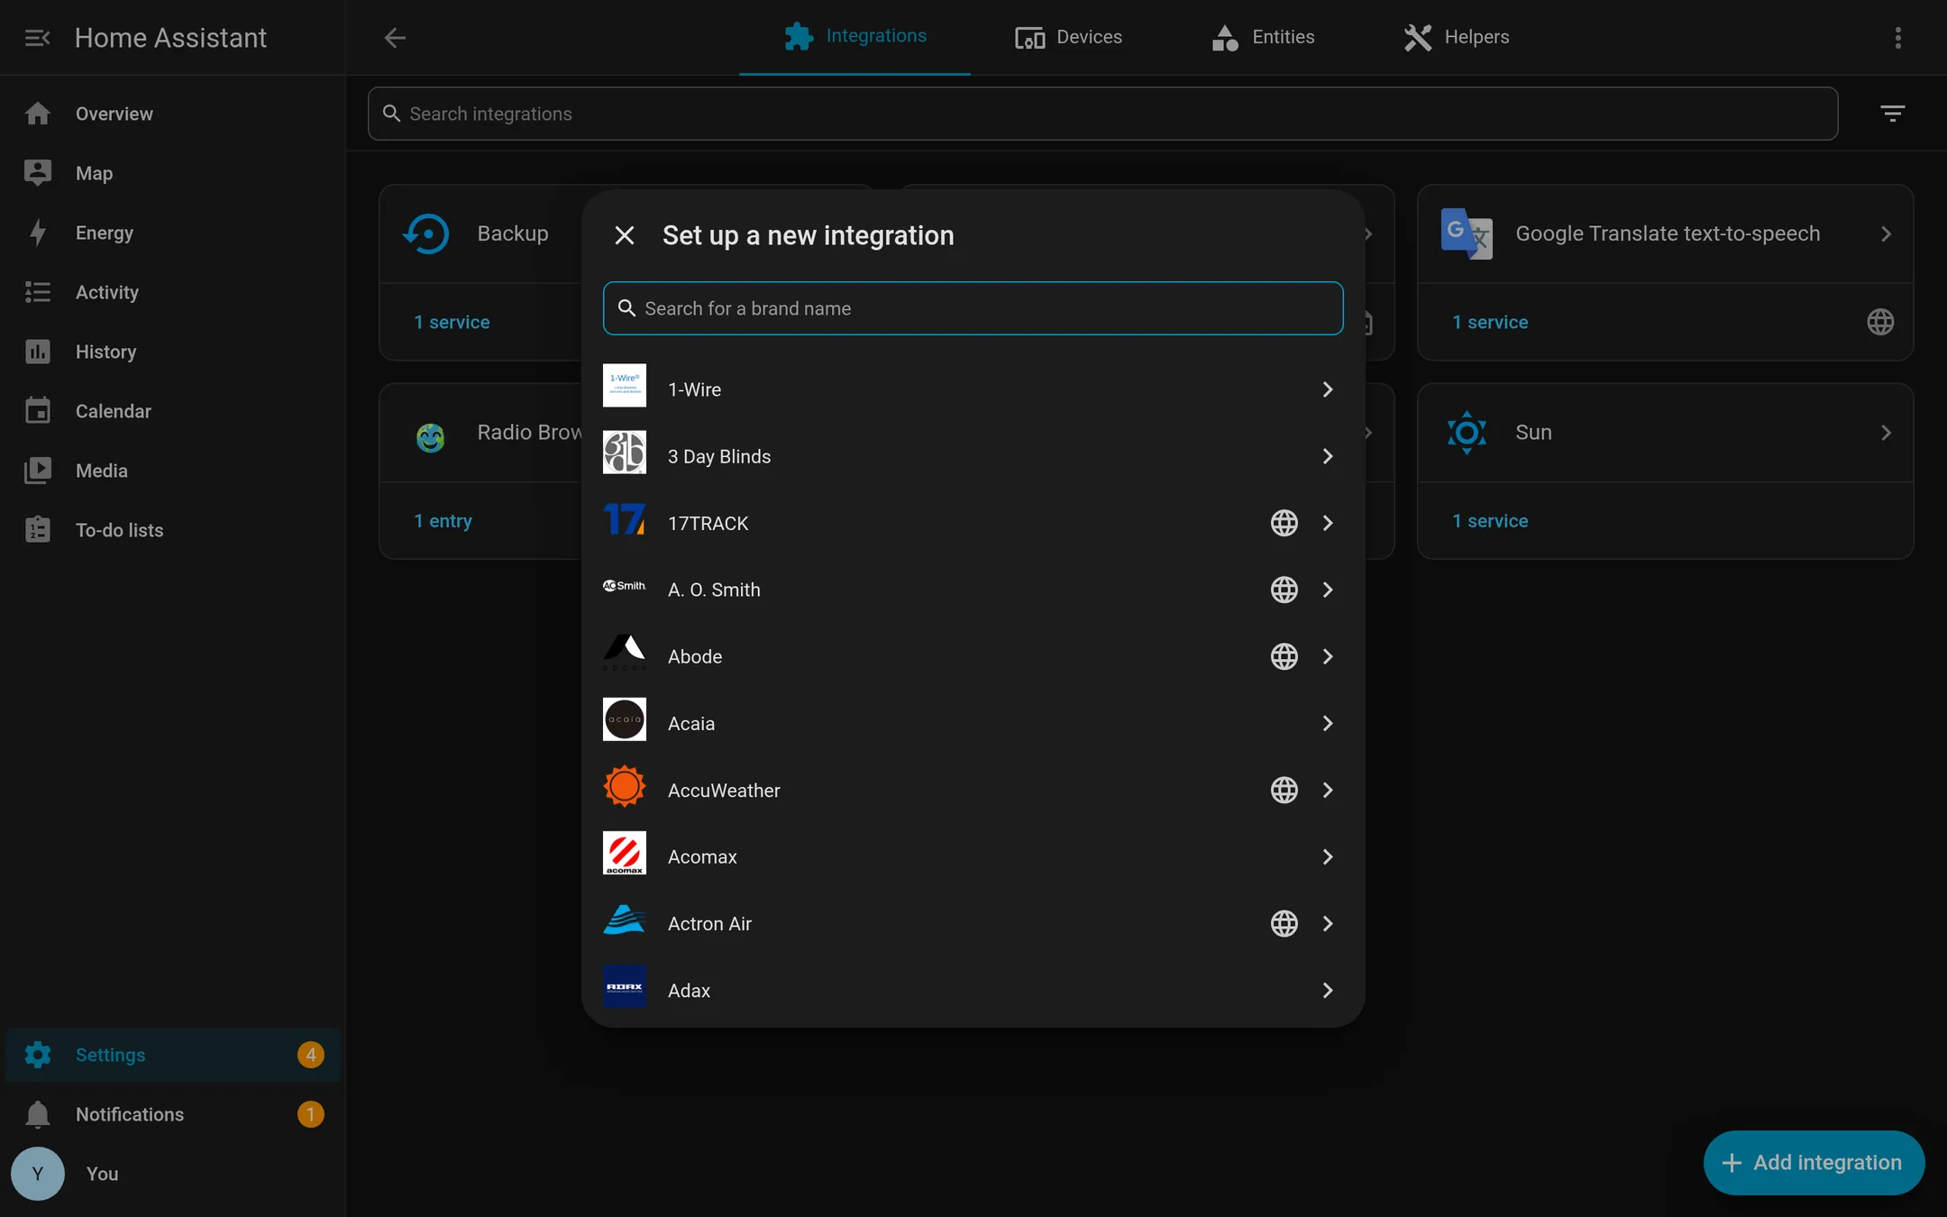1947x1217 pixels.
Task: Click the Search integrations field
Action: 1102,114
